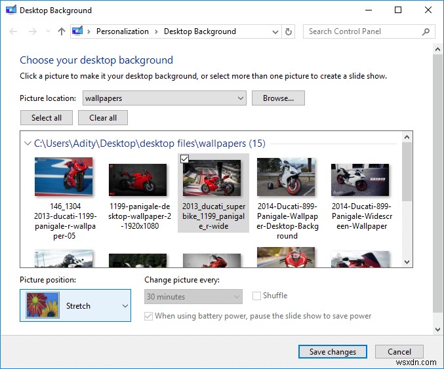This screenshot has height=369, width=444.
Task: Click the Forward navigation arrow
Action: [32, 31]
